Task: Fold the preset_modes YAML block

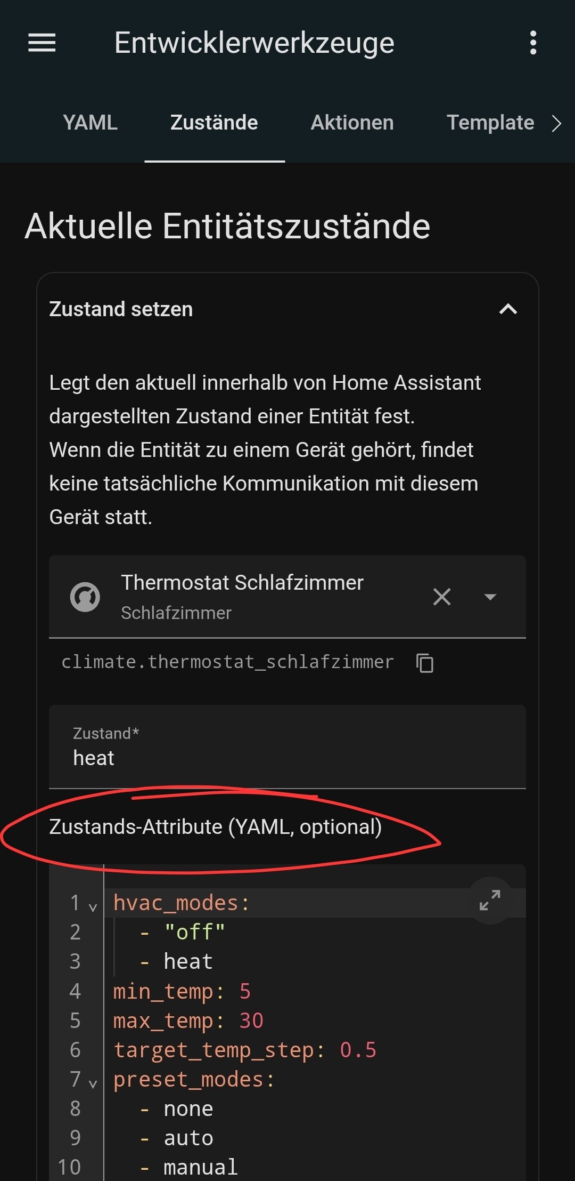Action: (93, 1083)
